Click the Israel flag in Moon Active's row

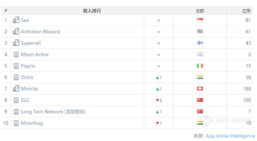[x=200, y=54]
